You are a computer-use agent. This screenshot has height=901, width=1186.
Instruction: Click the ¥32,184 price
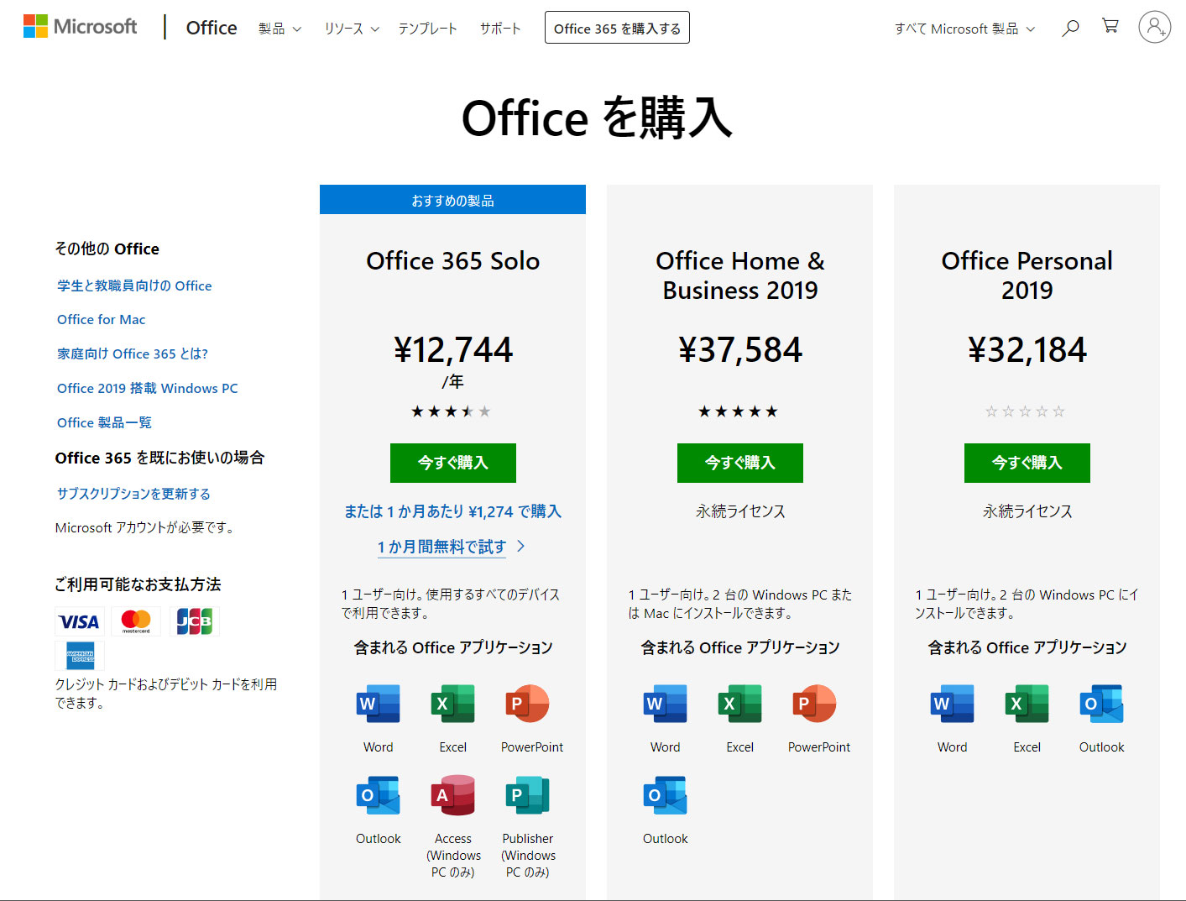1027,350
